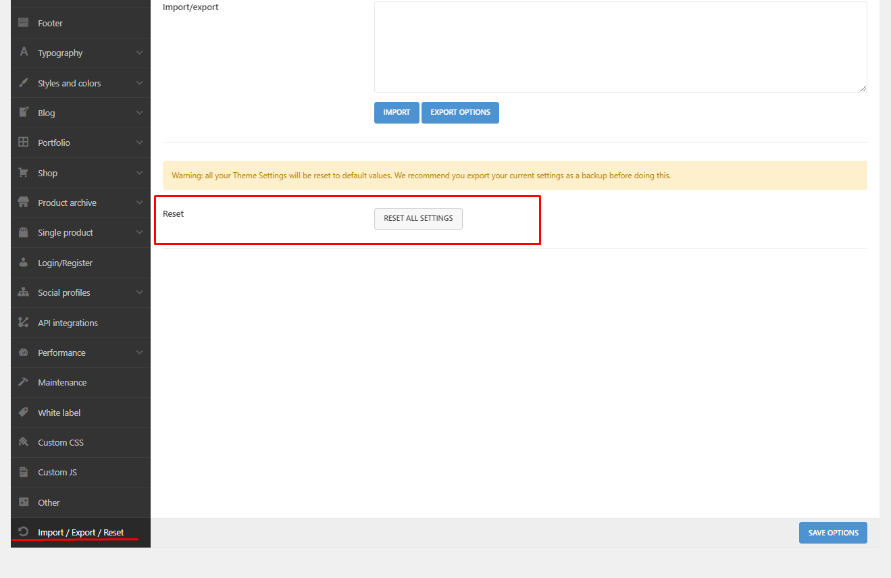Click the Blog pencil icon
The width and height of the screenshot is (891, 578).
tap(24, 113)
